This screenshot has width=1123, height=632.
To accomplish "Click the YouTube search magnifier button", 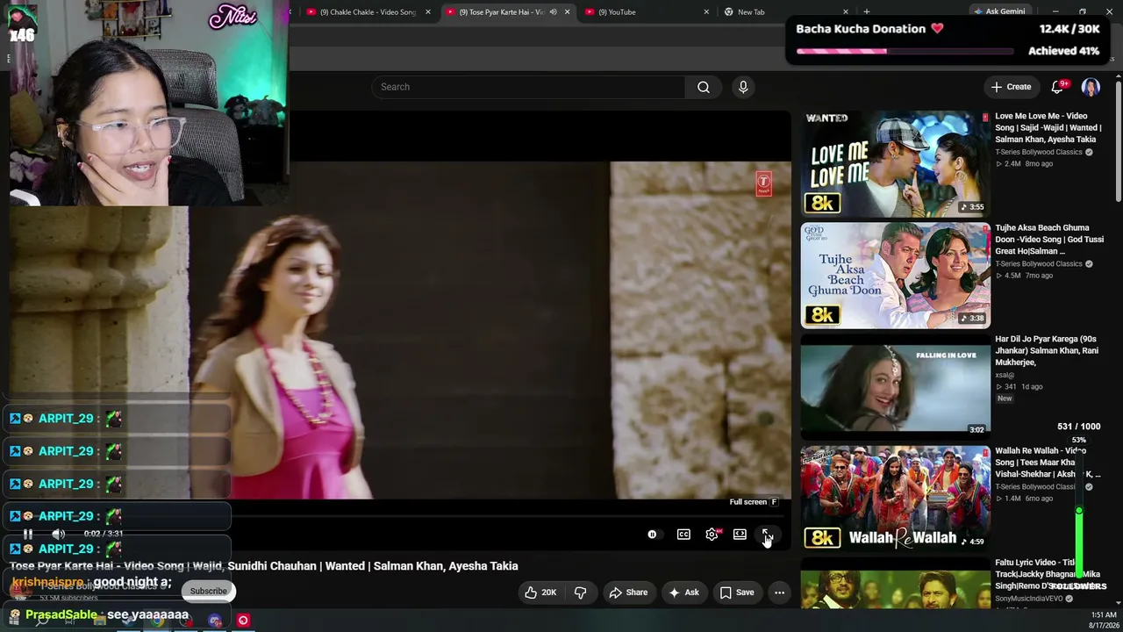I will click(703, 87).
